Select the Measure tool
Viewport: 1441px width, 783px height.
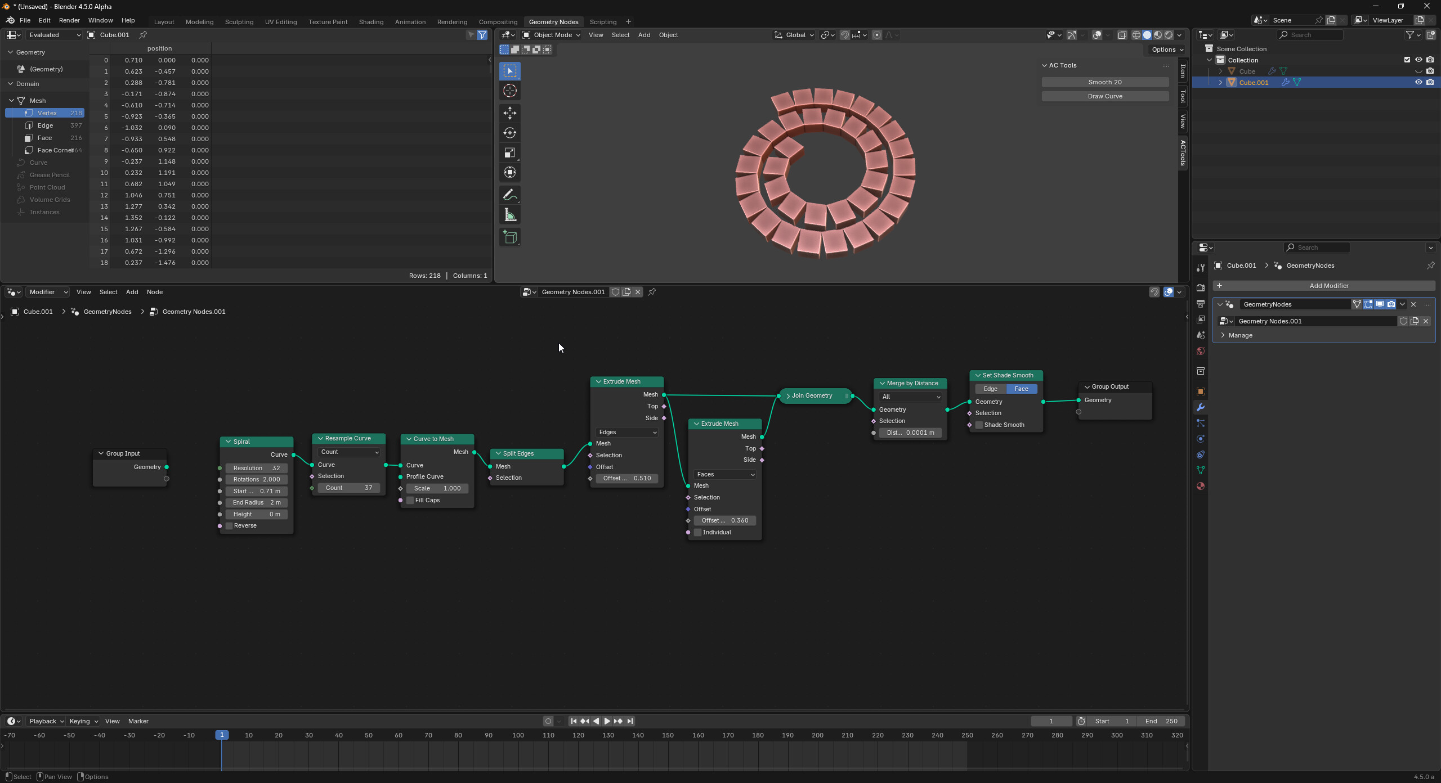(x=509, y=215)
